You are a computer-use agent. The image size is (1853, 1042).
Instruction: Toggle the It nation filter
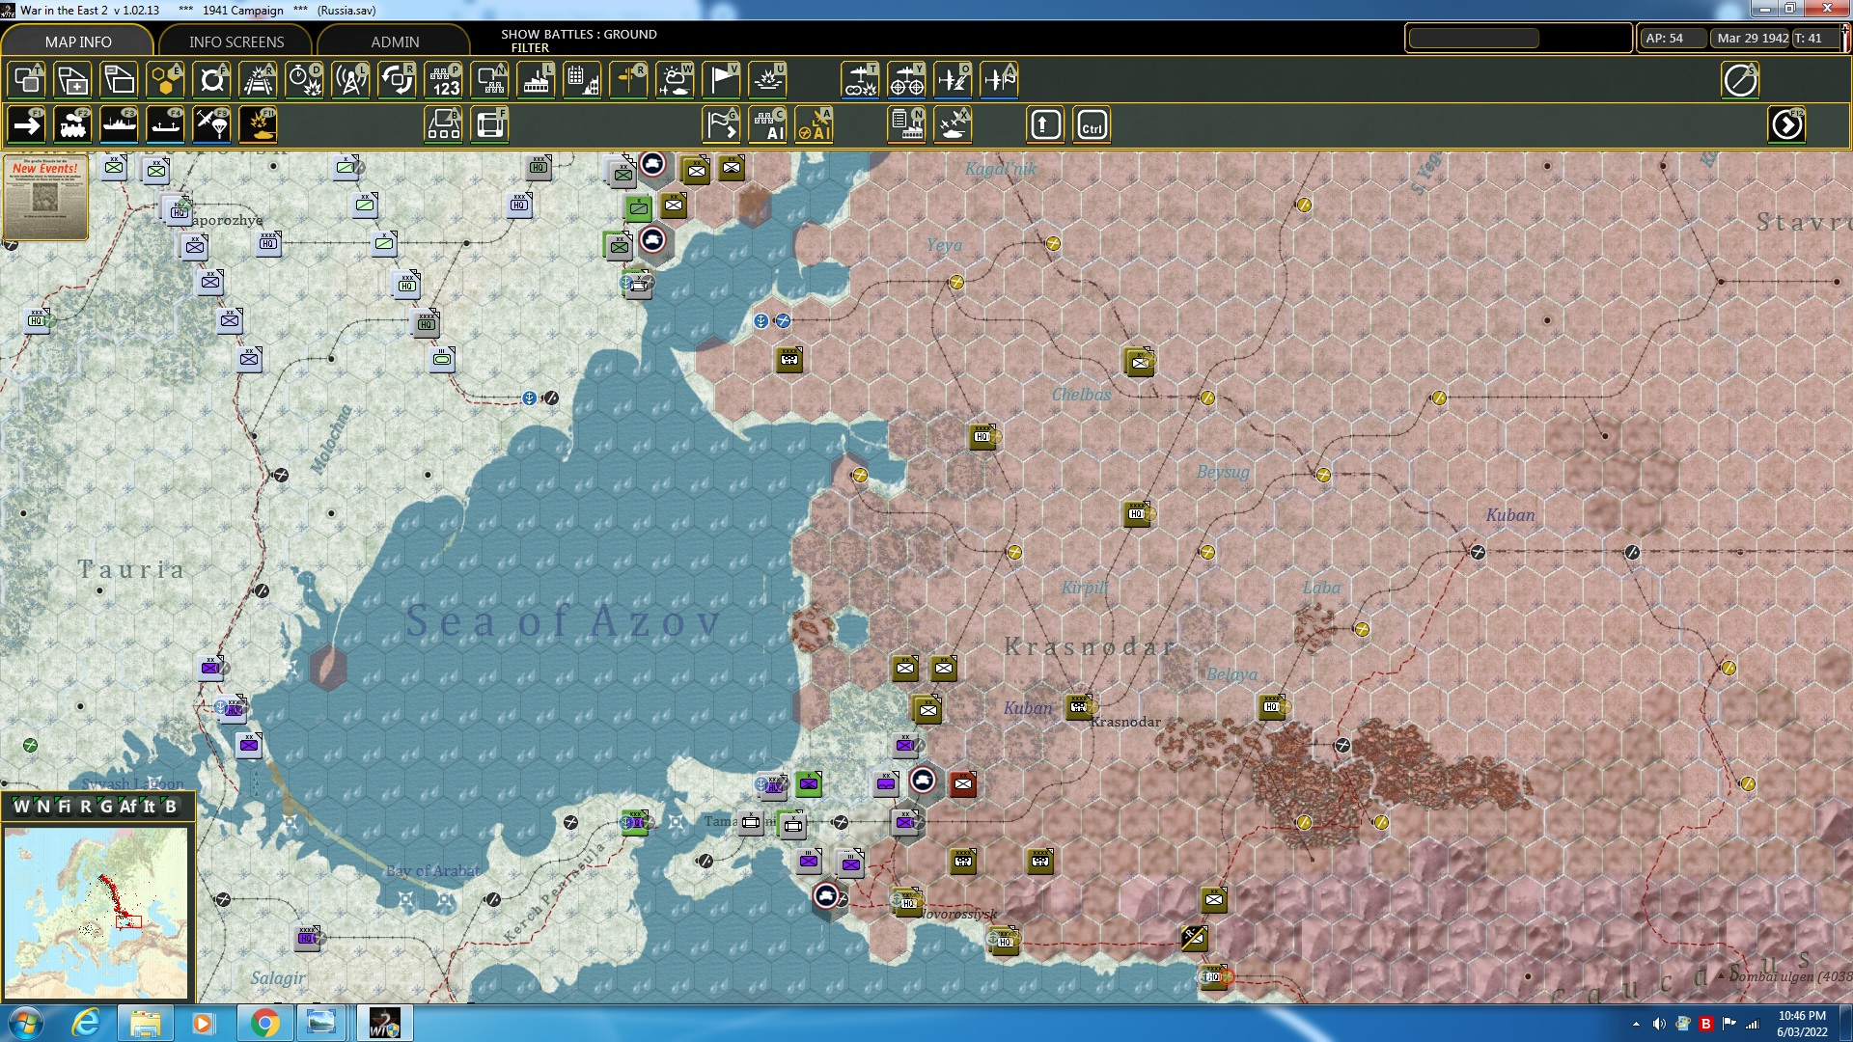click(x=150, y=807)
